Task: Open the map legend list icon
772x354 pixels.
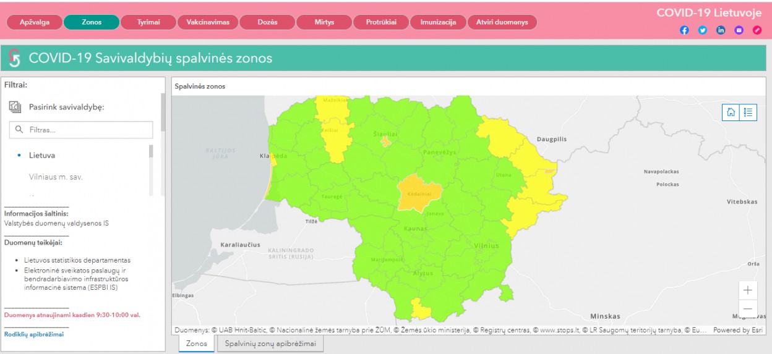Action: pos(748,112)
